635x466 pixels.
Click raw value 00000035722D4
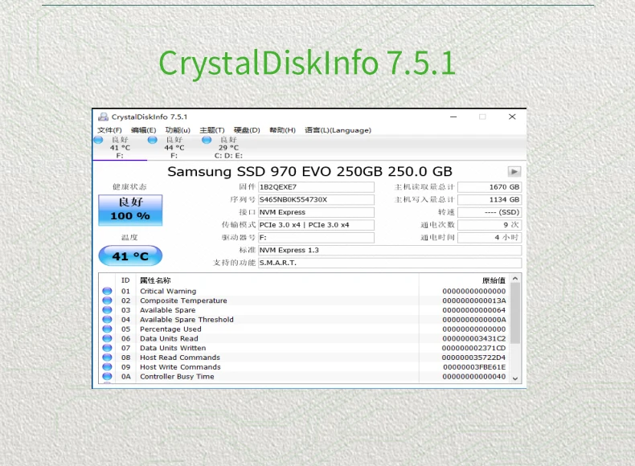pyautogui.click(x=473, y=358)
